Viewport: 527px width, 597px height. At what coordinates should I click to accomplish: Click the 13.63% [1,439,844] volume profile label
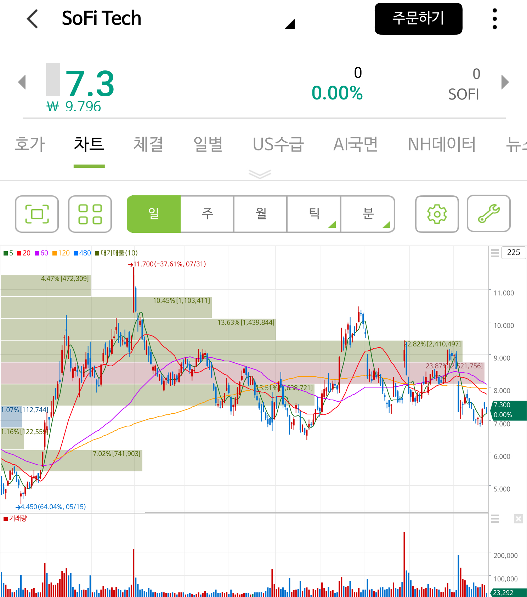pos(246,322)
